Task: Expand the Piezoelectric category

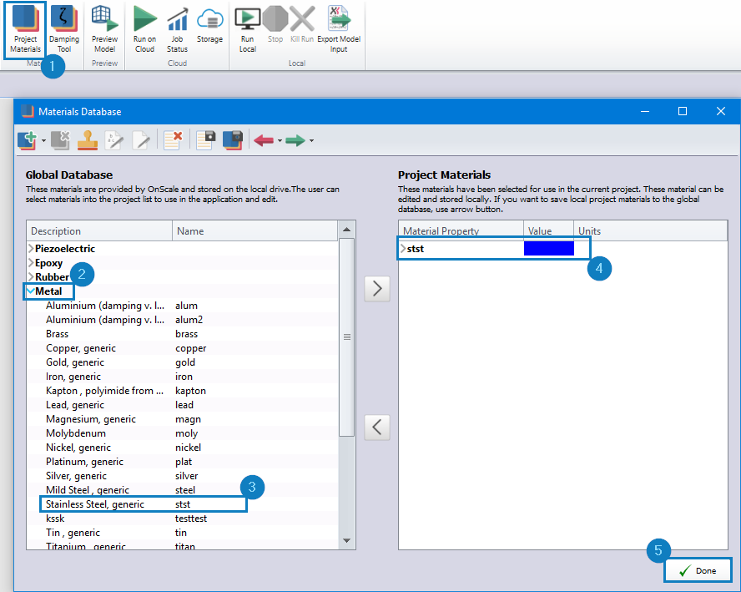Action: tap(31, 248)
